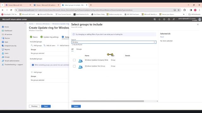This screenshot has width=202, height=113.
Task: Click the scrollbar right arrow
Action: point(157,101)
